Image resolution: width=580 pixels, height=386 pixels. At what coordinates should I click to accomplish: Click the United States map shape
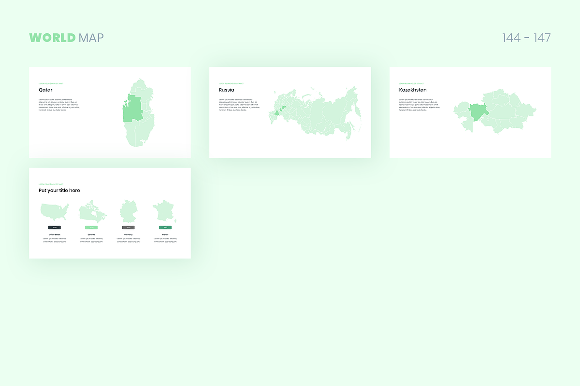(x=55, y=212)
